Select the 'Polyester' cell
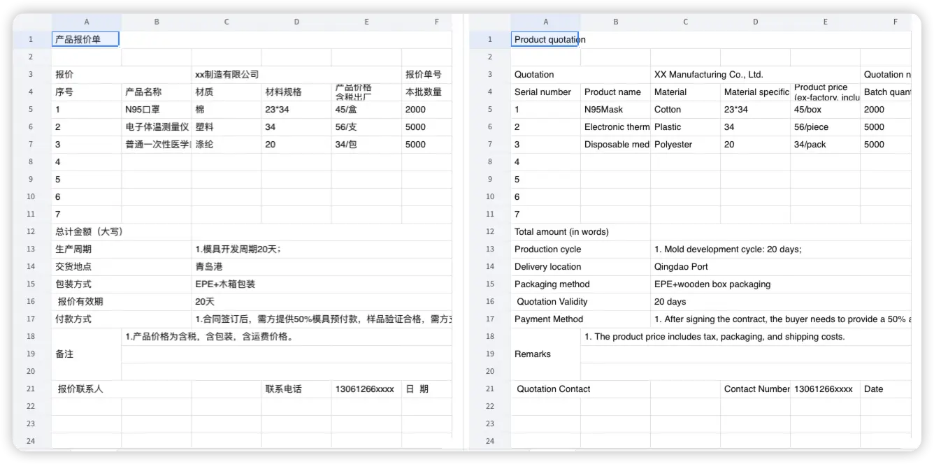 pos(685,144)
